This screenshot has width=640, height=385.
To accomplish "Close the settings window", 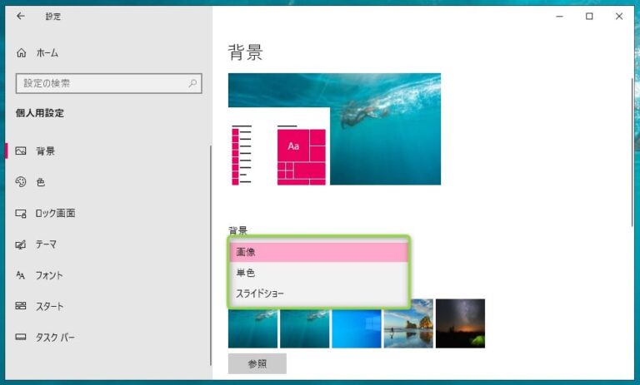I will [x=619, y=17].
